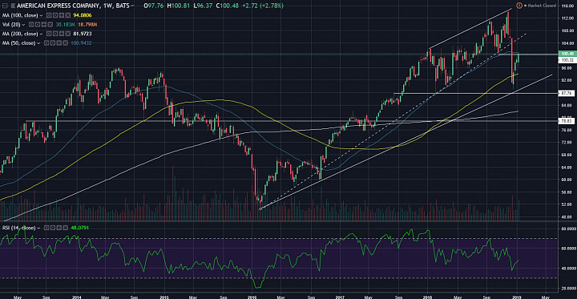Hide the Vol (20) volume bars
Viewport: 577px width, 299px height.
(x=31, y=24)
